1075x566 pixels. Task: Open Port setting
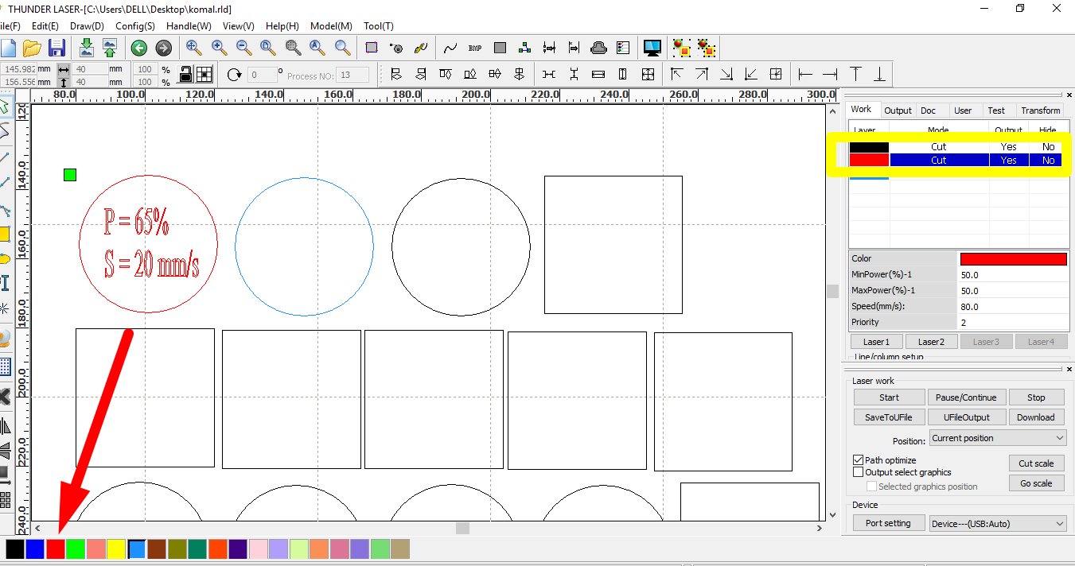tap(888, 523)
